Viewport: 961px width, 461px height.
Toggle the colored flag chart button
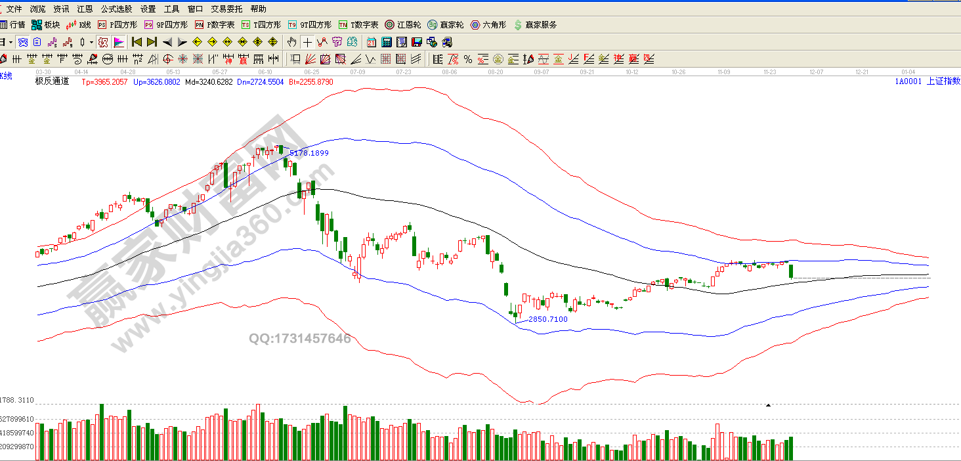[x=119, y=42]
